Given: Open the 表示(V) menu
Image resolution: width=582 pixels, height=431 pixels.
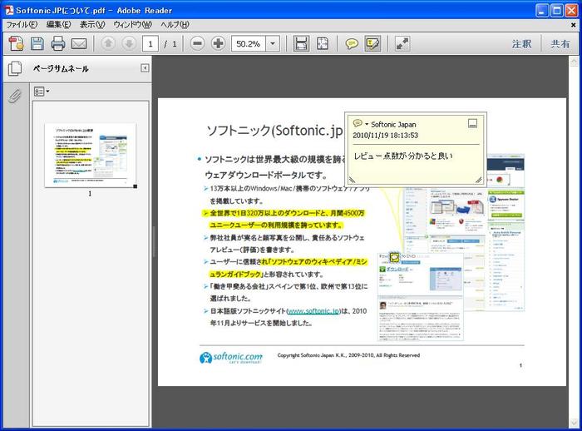Looking at the screenshot, I should point(92,24).
